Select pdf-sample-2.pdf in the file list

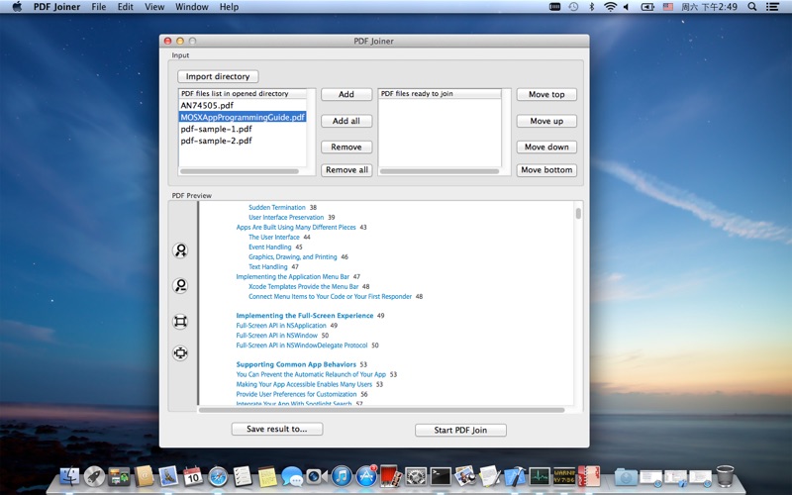click(x=243, y=141)
